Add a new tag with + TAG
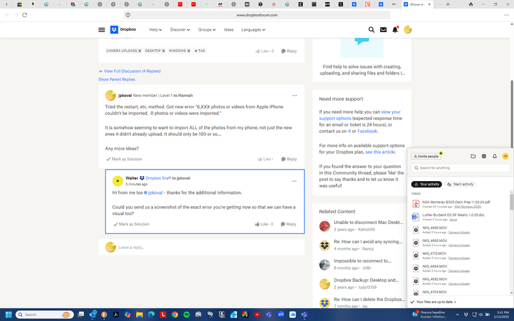The height and width of the screenshot is (321, 514). (x=200, y=51)
